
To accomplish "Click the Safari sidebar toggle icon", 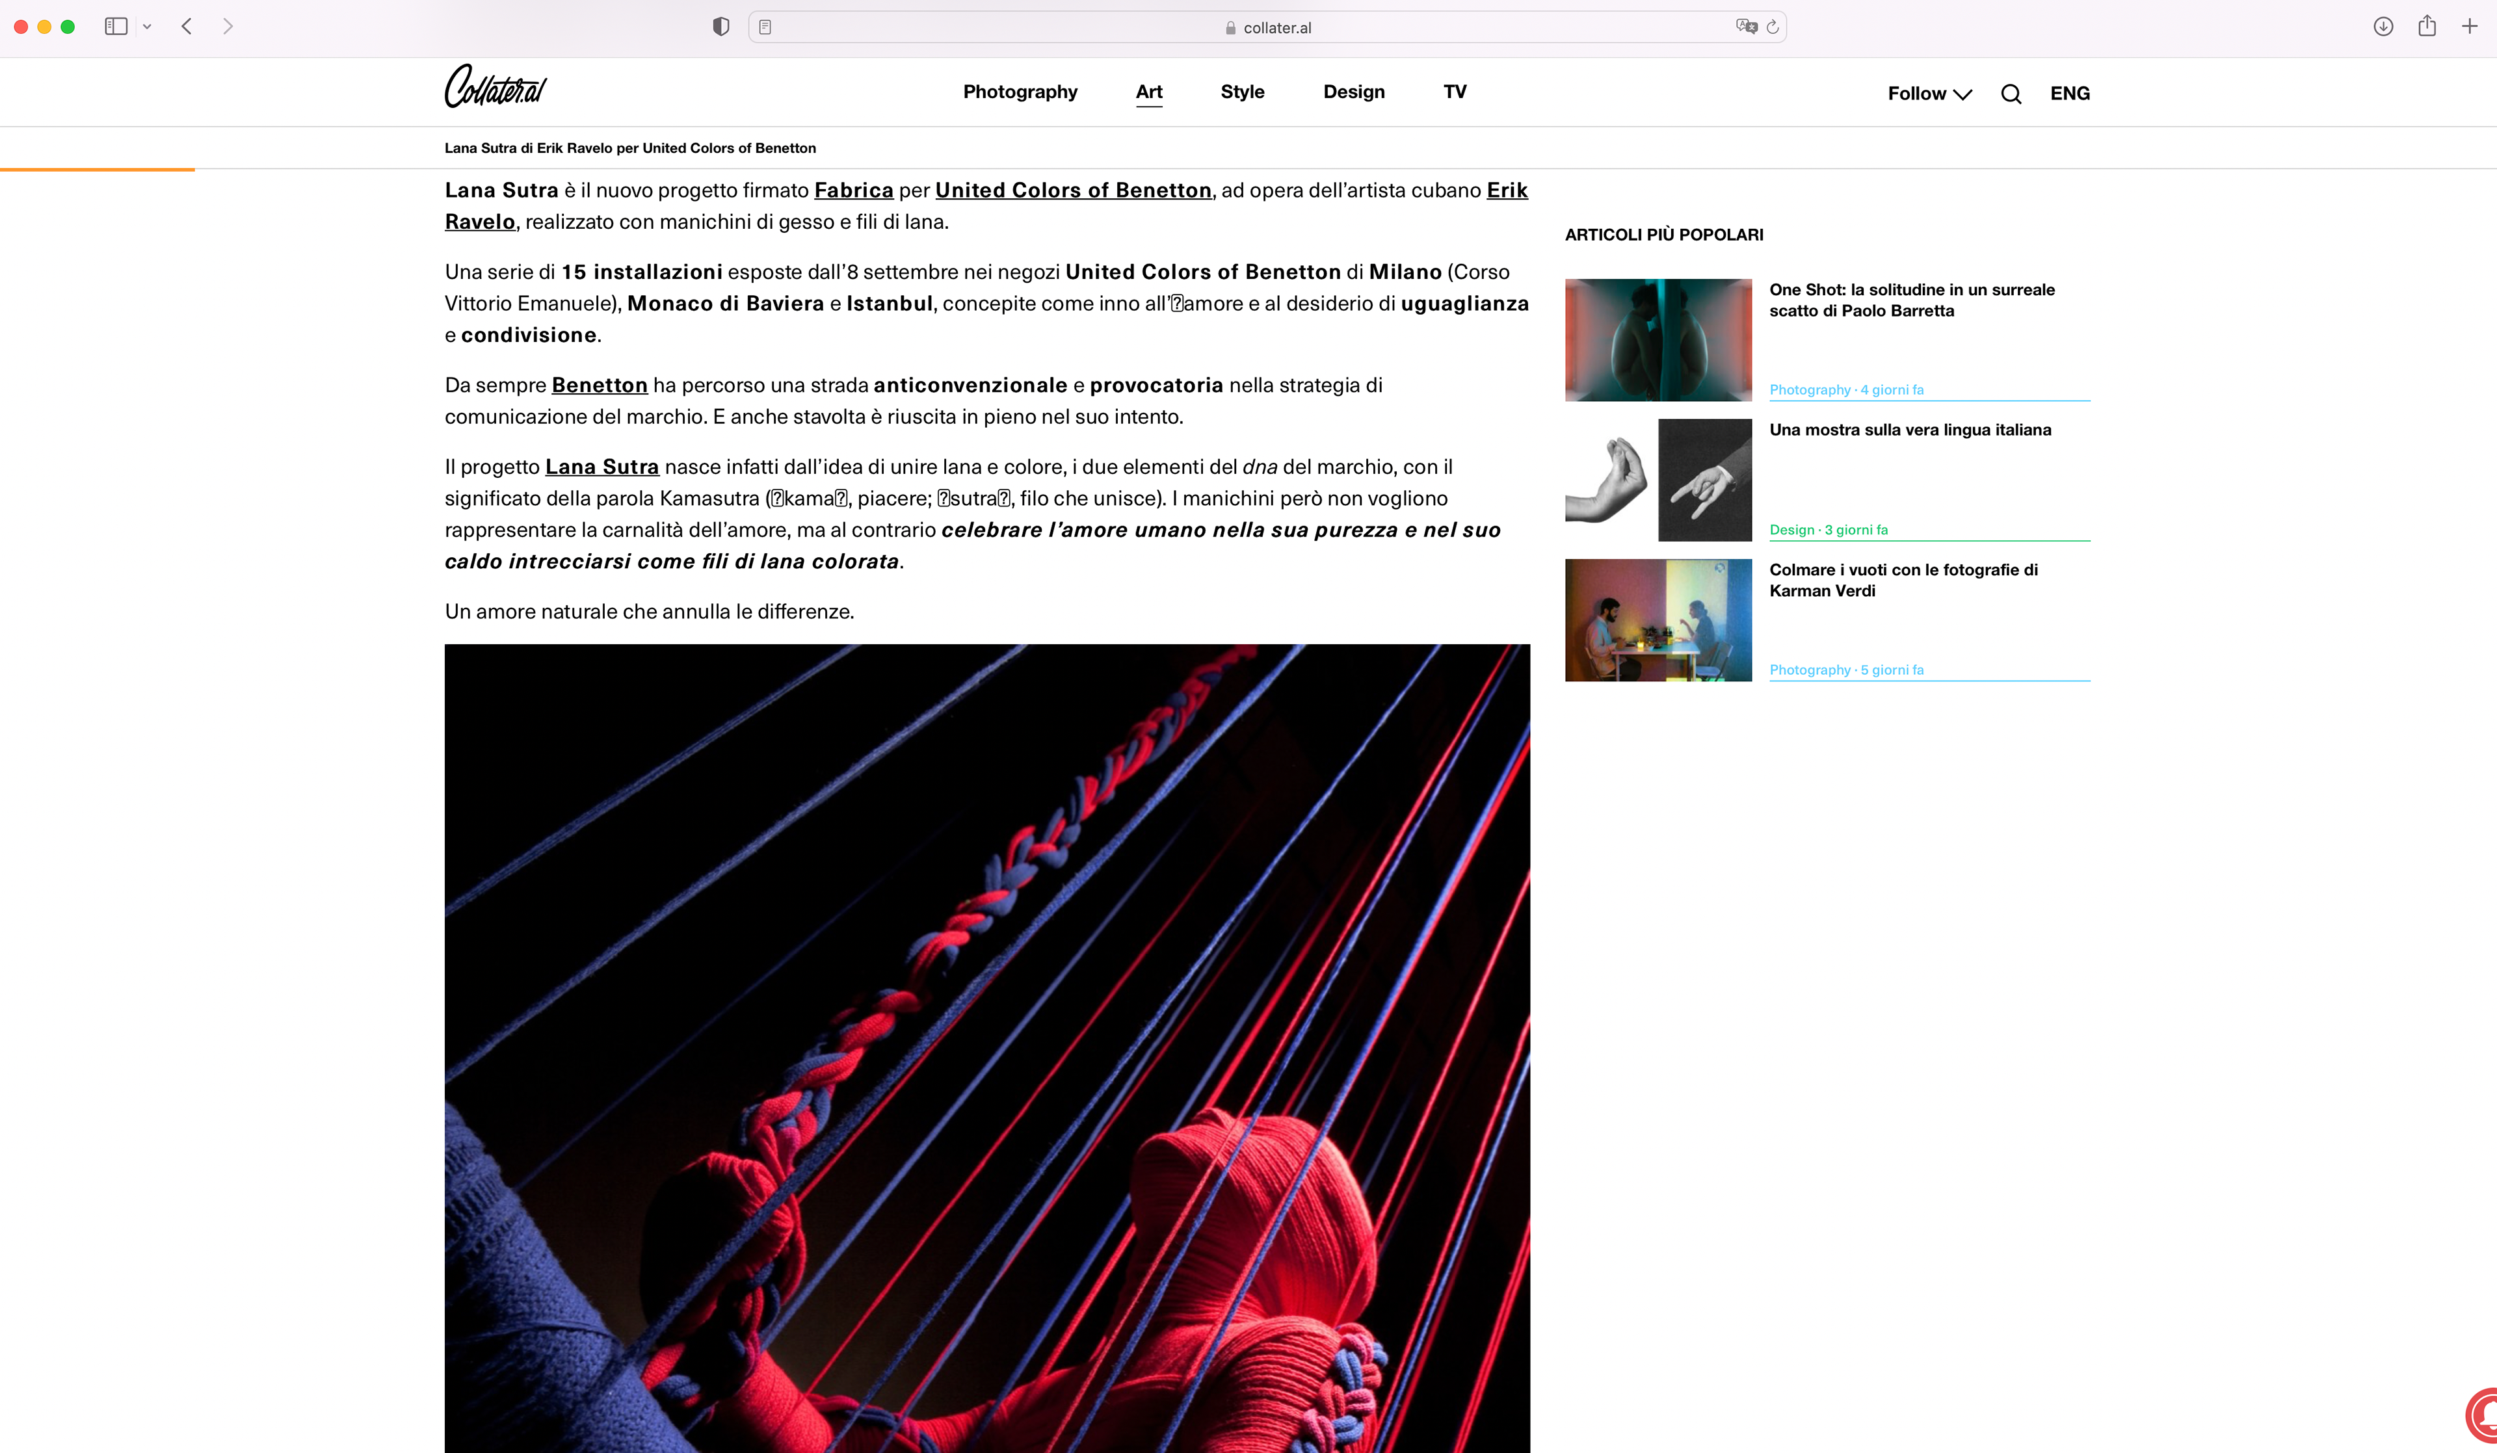I will (116, 27).
